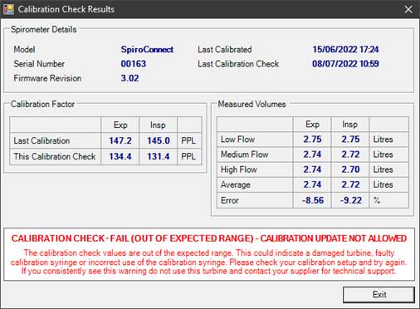Click the This Calibration Check row label
Screen dimensions: 420x309
pos(55,156)
